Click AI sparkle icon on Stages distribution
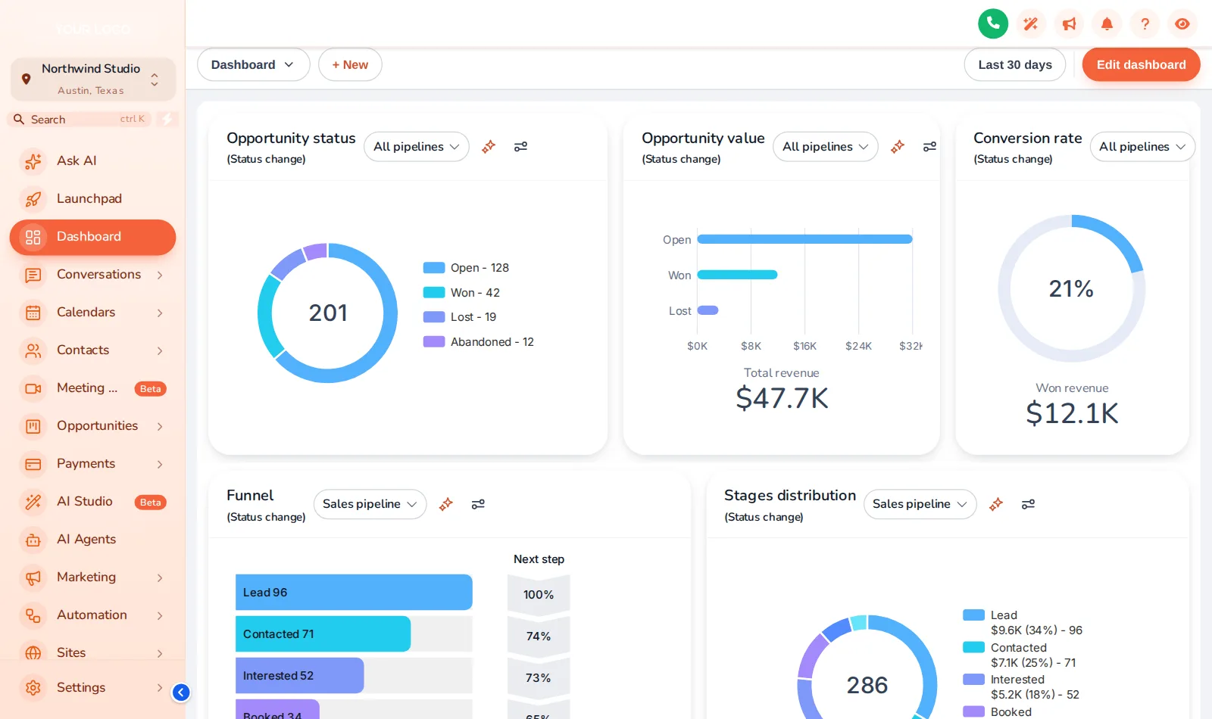Screen dimensions: 1212x719 coord(996,503)
